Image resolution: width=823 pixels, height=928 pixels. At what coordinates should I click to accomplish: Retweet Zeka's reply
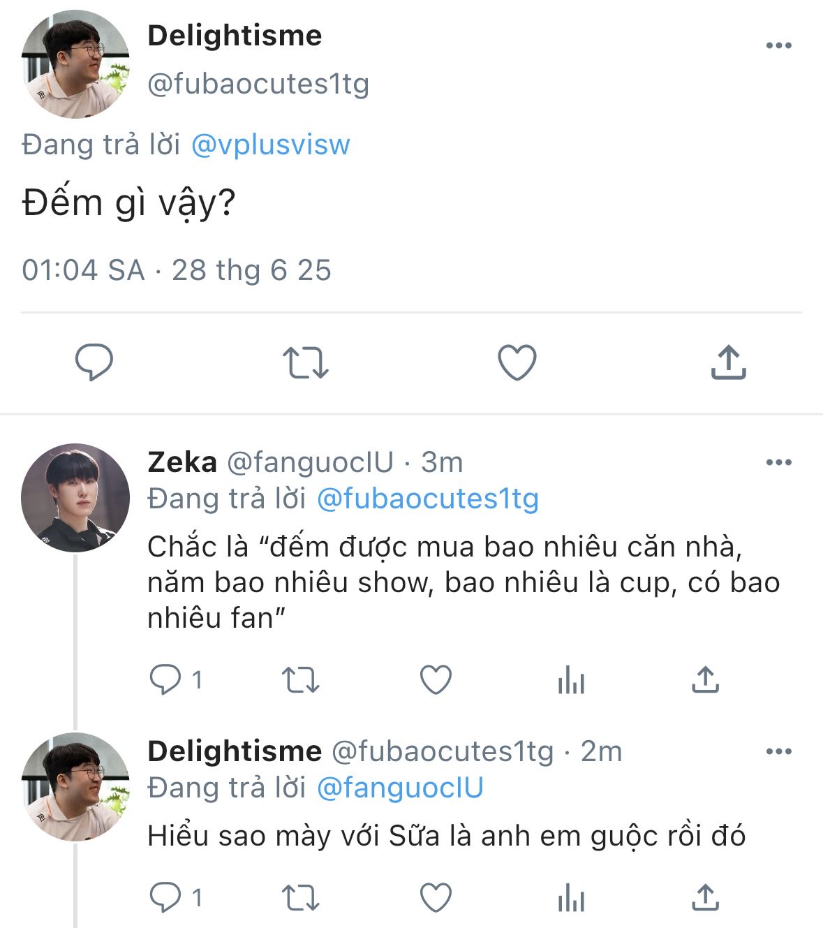click(300, 679)
